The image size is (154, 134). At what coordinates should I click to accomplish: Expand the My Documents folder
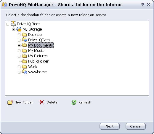click(19, 45)
